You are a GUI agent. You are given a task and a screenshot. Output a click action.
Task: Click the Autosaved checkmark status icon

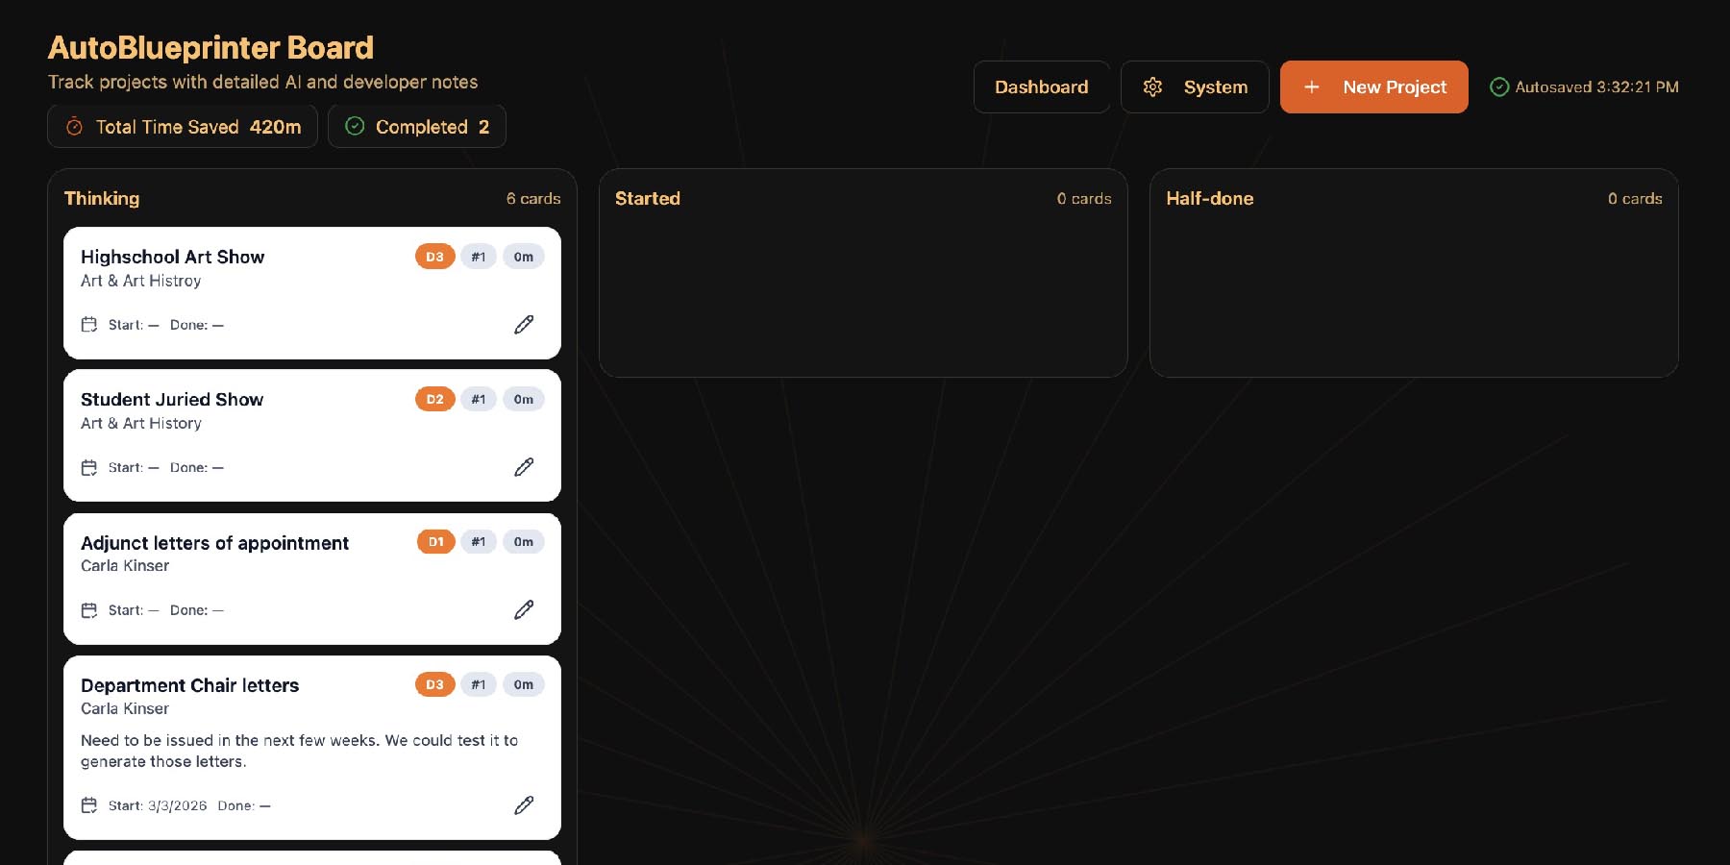pos(1498,87)
